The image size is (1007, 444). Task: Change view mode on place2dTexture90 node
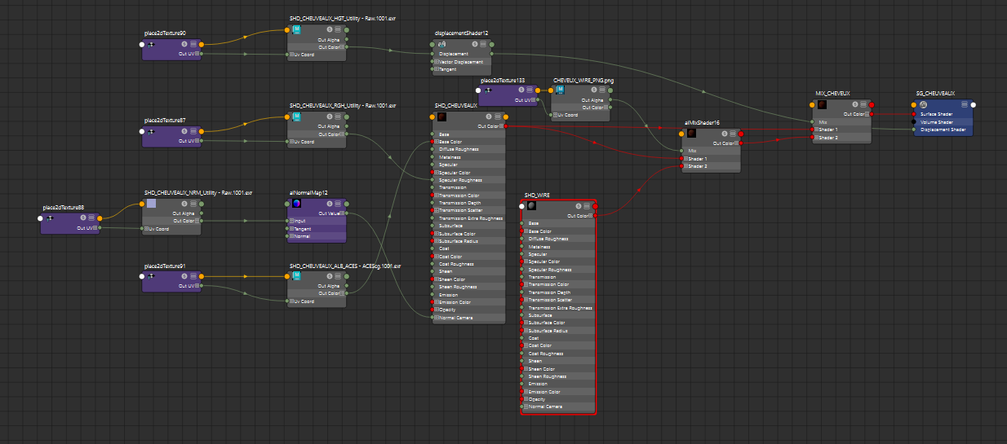click(193, 44)
